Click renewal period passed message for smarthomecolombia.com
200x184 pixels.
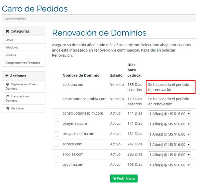pos(169,101)
